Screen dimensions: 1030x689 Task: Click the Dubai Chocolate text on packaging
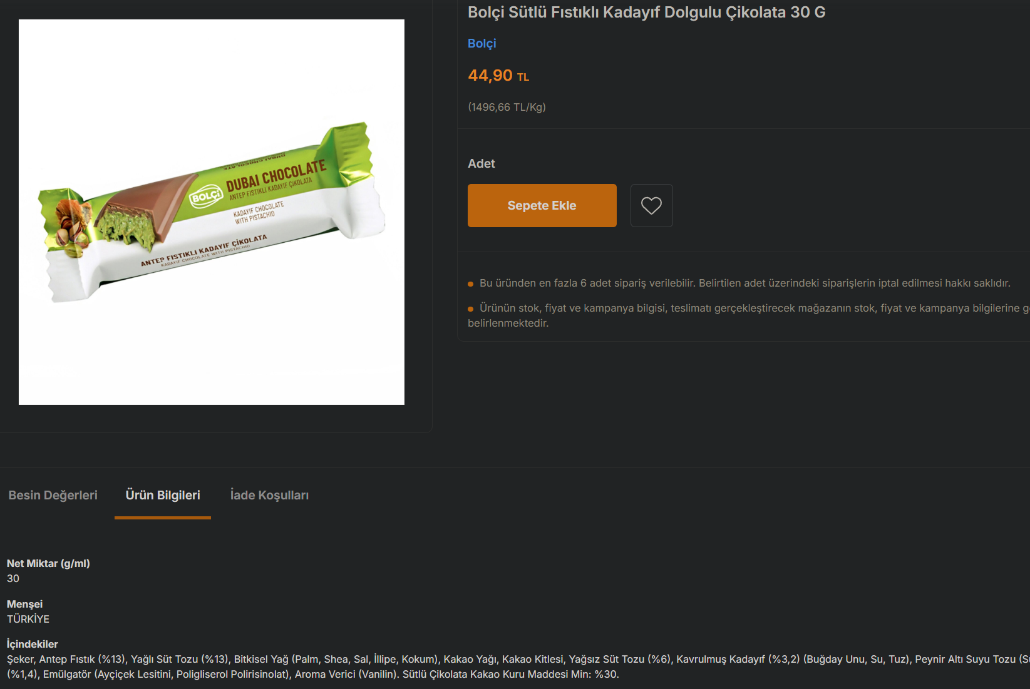[x=276, y=175]
